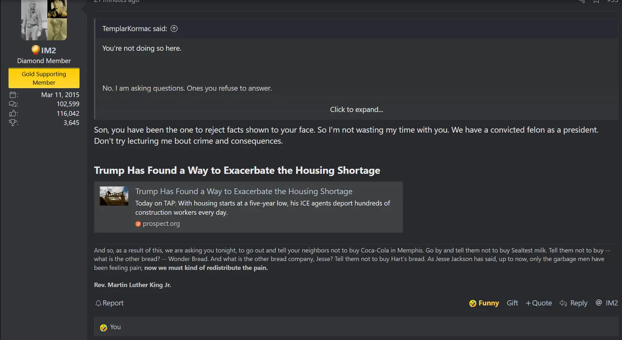
Task: Reply to IM2's post
Action: 574,303
